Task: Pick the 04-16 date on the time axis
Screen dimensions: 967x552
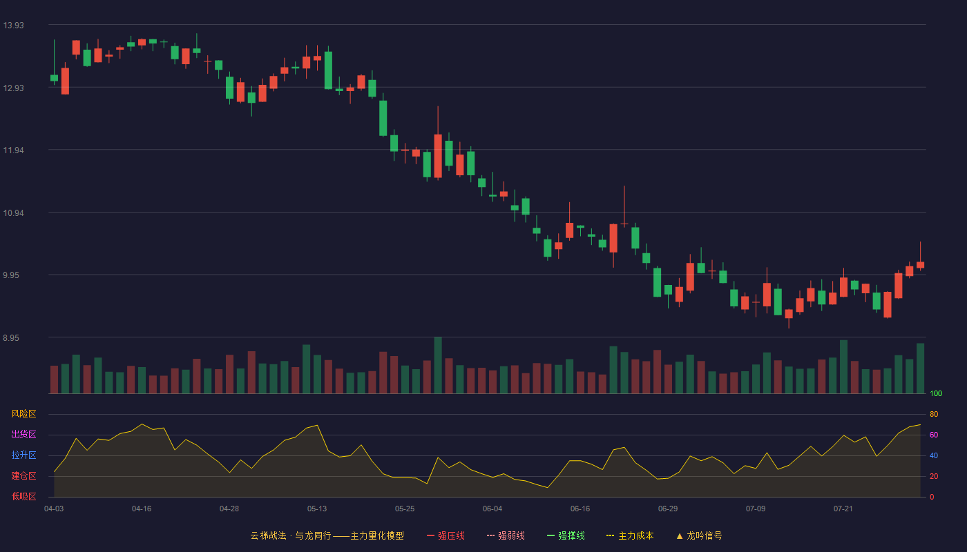Action: pyautogui.click(x=142, y=509)
